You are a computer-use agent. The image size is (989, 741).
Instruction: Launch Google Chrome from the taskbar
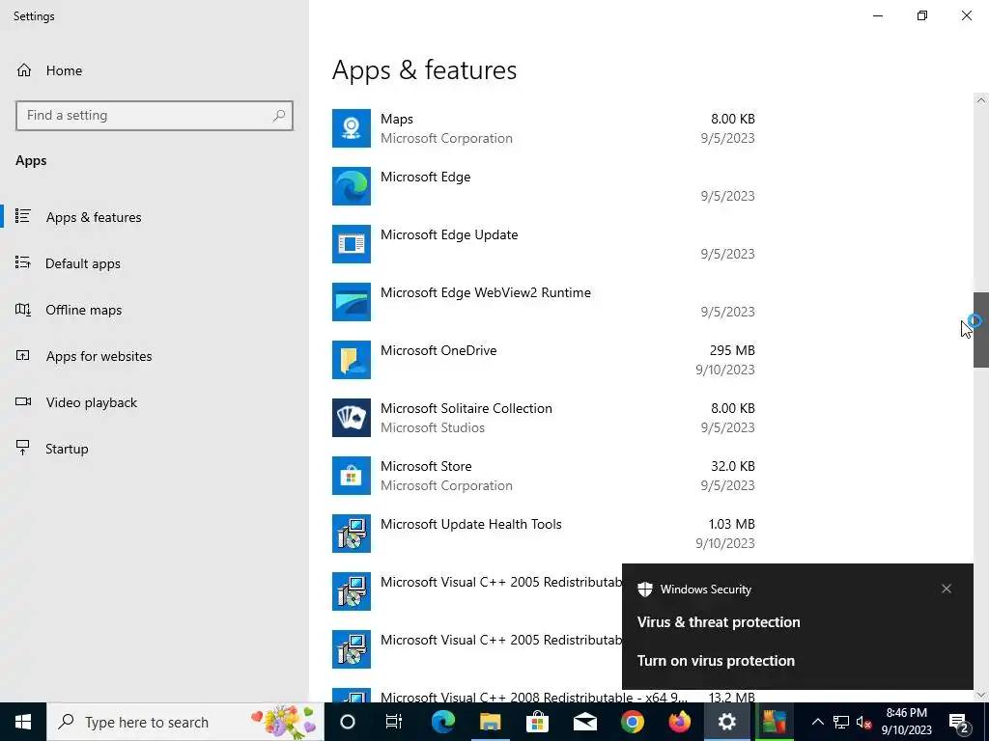[x=632, y=722]
